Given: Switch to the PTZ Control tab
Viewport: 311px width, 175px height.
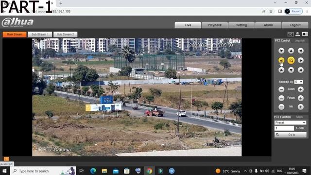Looking at the screenshot, I should tap(282, 40).
